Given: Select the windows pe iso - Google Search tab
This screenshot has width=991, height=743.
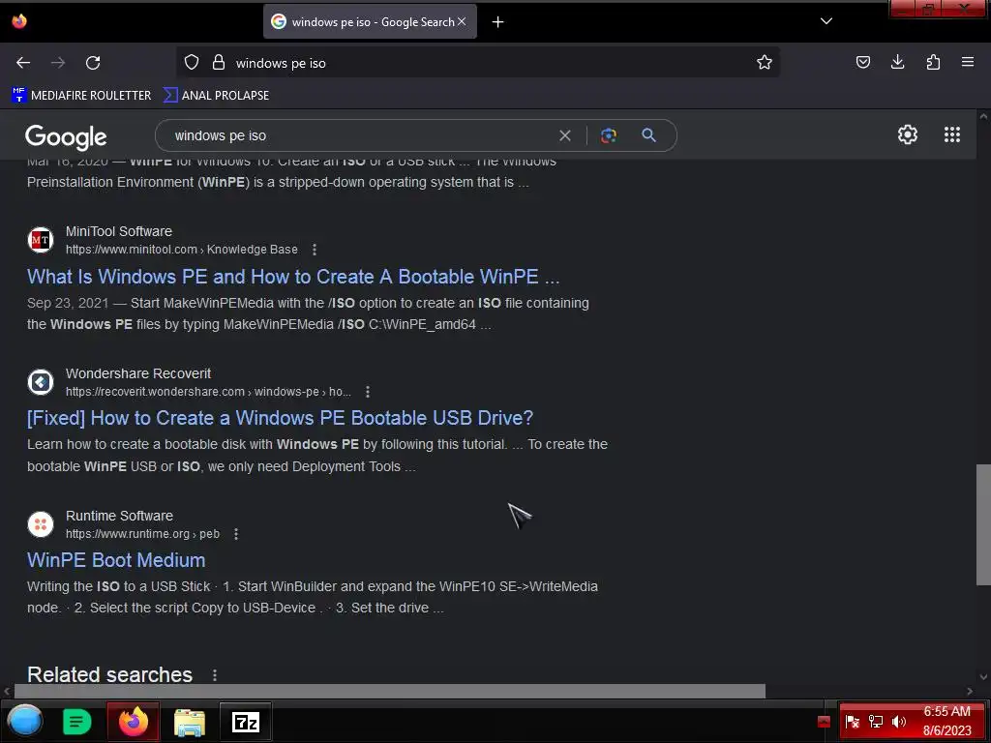Looking at the screenshot, I should pyautogui.click(x=370, y=21).
